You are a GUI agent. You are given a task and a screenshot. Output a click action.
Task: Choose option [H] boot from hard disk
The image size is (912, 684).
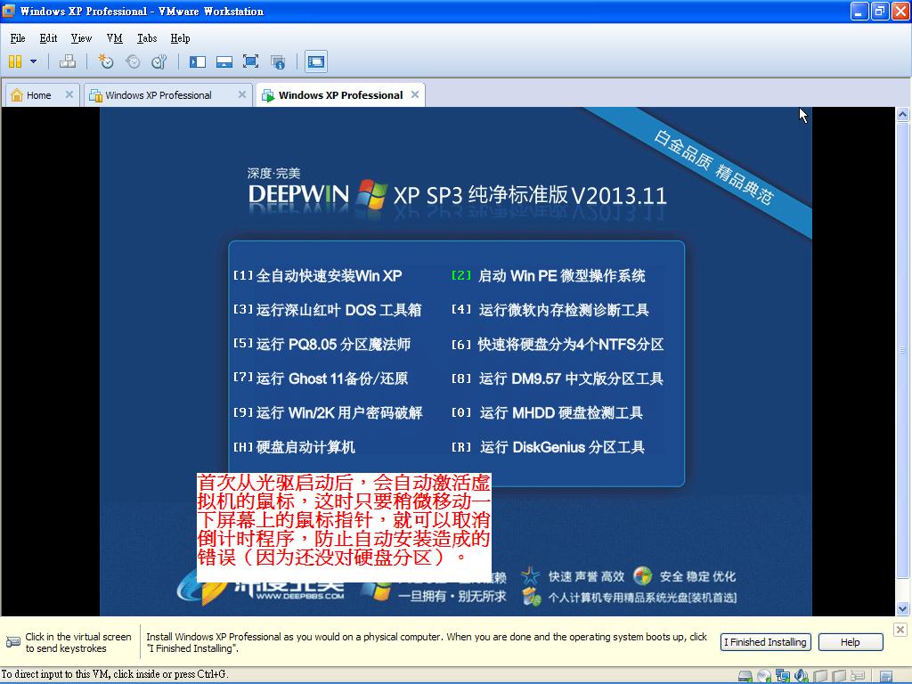[x=294, y=447]
